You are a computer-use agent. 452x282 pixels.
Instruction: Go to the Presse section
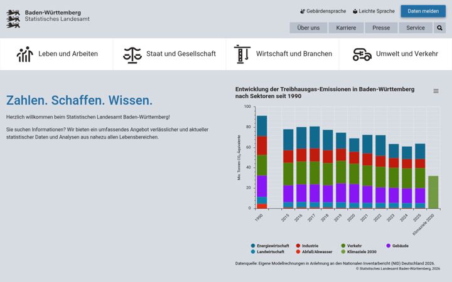coord(381,28)
